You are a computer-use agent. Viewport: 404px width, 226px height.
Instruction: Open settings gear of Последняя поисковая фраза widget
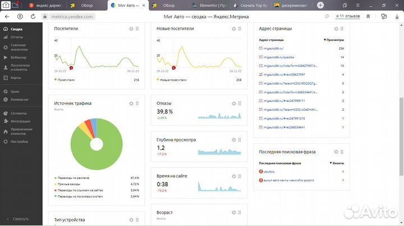[336, 152]
